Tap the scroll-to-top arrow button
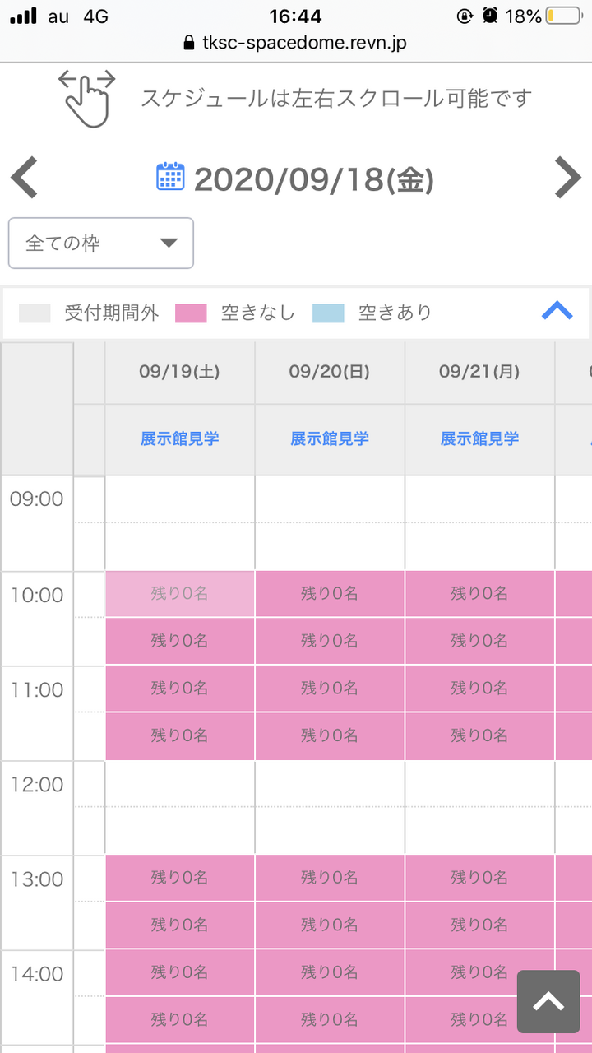This screenshot has height=1053, width=592. coord(548,1001)
